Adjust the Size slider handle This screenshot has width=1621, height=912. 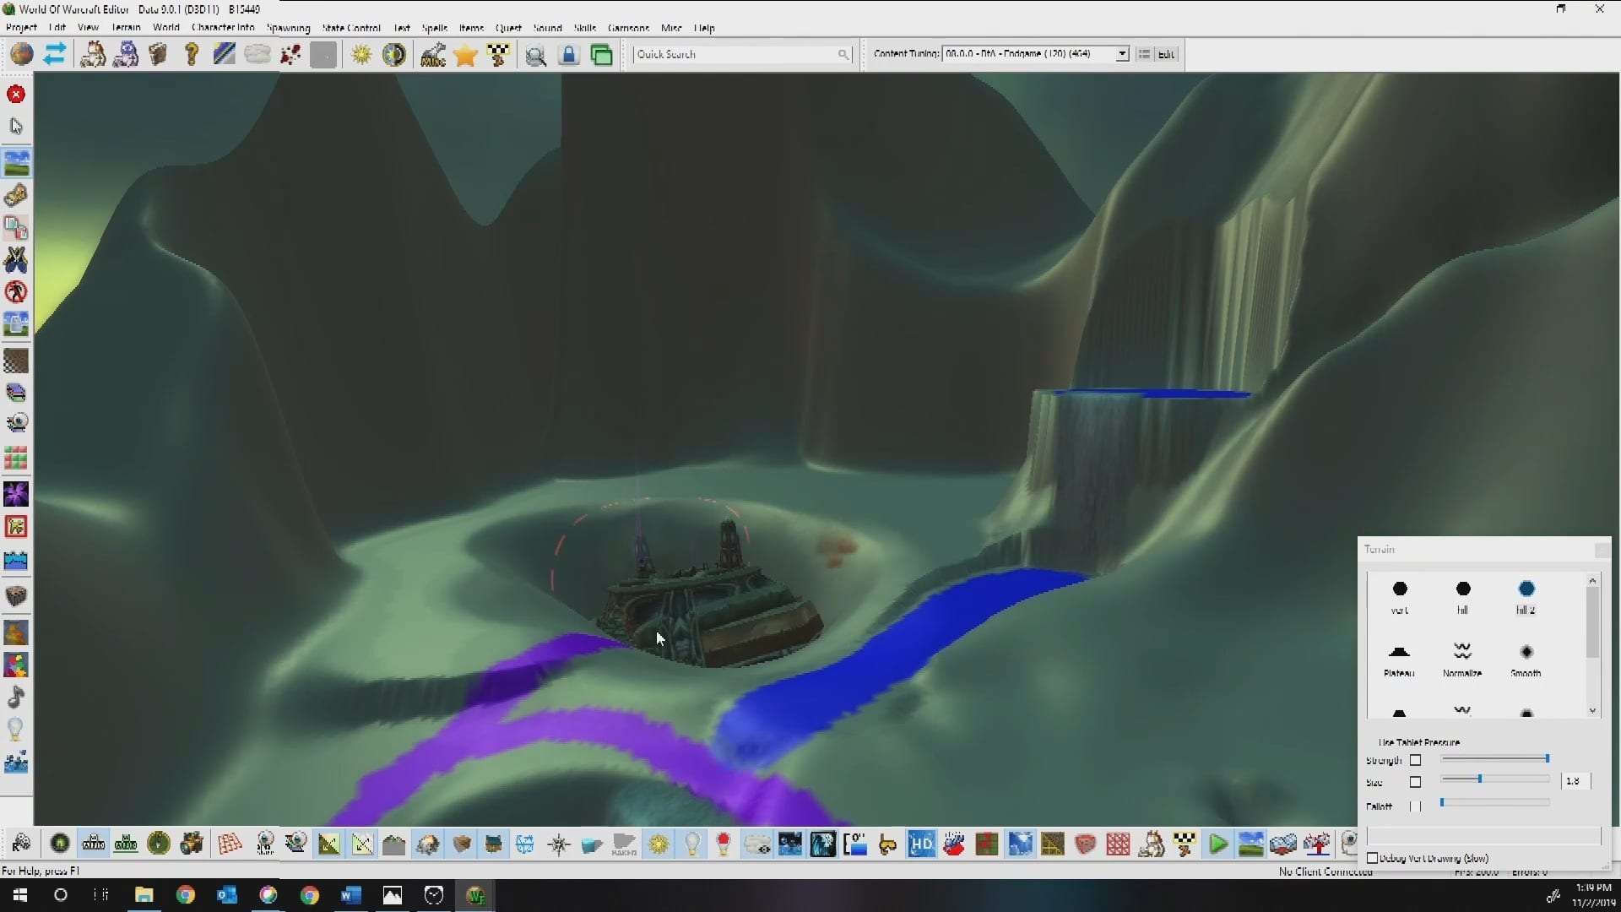coord(1480,779)
